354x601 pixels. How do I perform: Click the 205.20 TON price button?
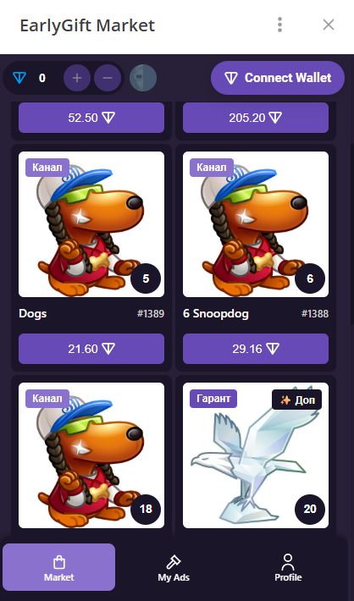pyautogui.click(x=256, y=118)
